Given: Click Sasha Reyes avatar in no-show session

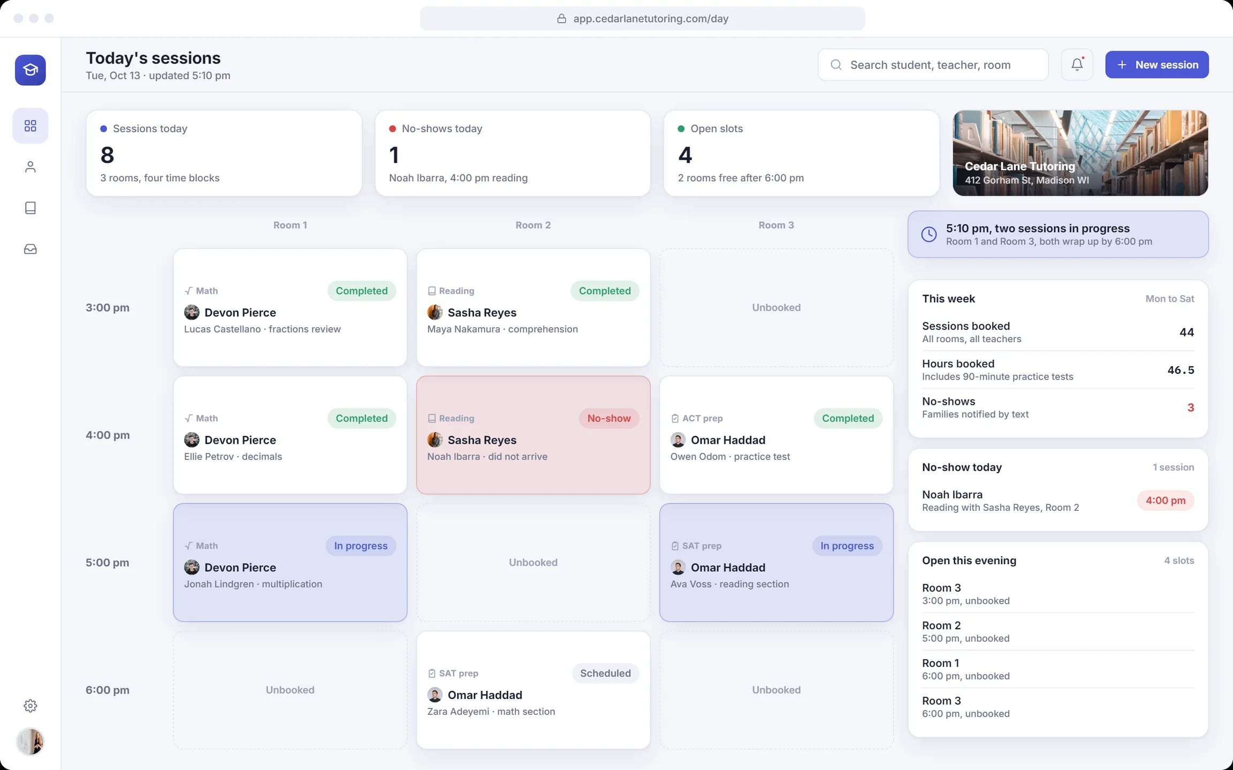Looking at the screenshot, I should point(435,440).
